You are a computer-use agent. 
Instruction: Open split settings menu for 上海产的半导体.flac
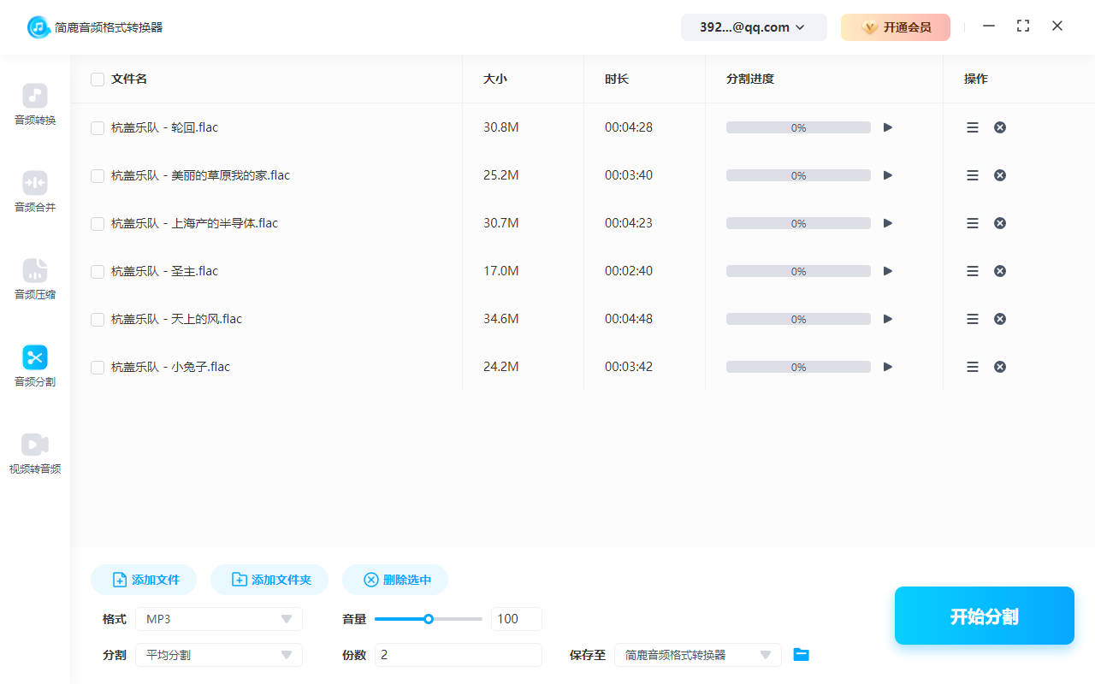(973, 223)
